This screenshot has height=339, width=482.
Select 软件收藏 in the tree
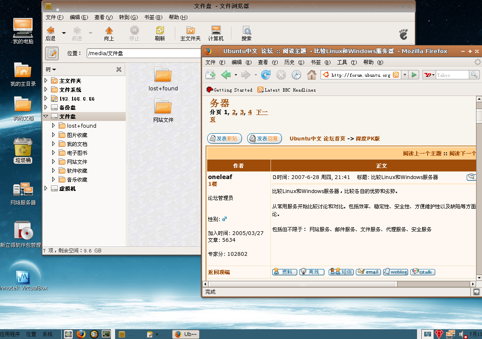pyautogui.click(x=77, y=171)
